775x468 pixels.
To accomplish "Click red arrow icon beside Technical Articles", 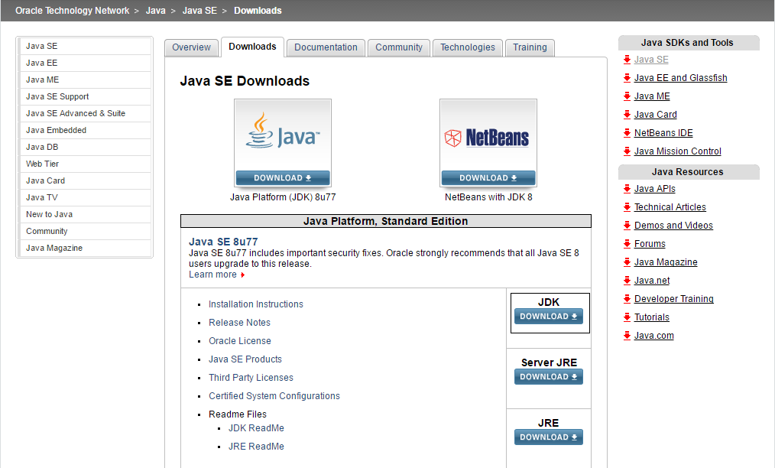I will click(627, 206).
